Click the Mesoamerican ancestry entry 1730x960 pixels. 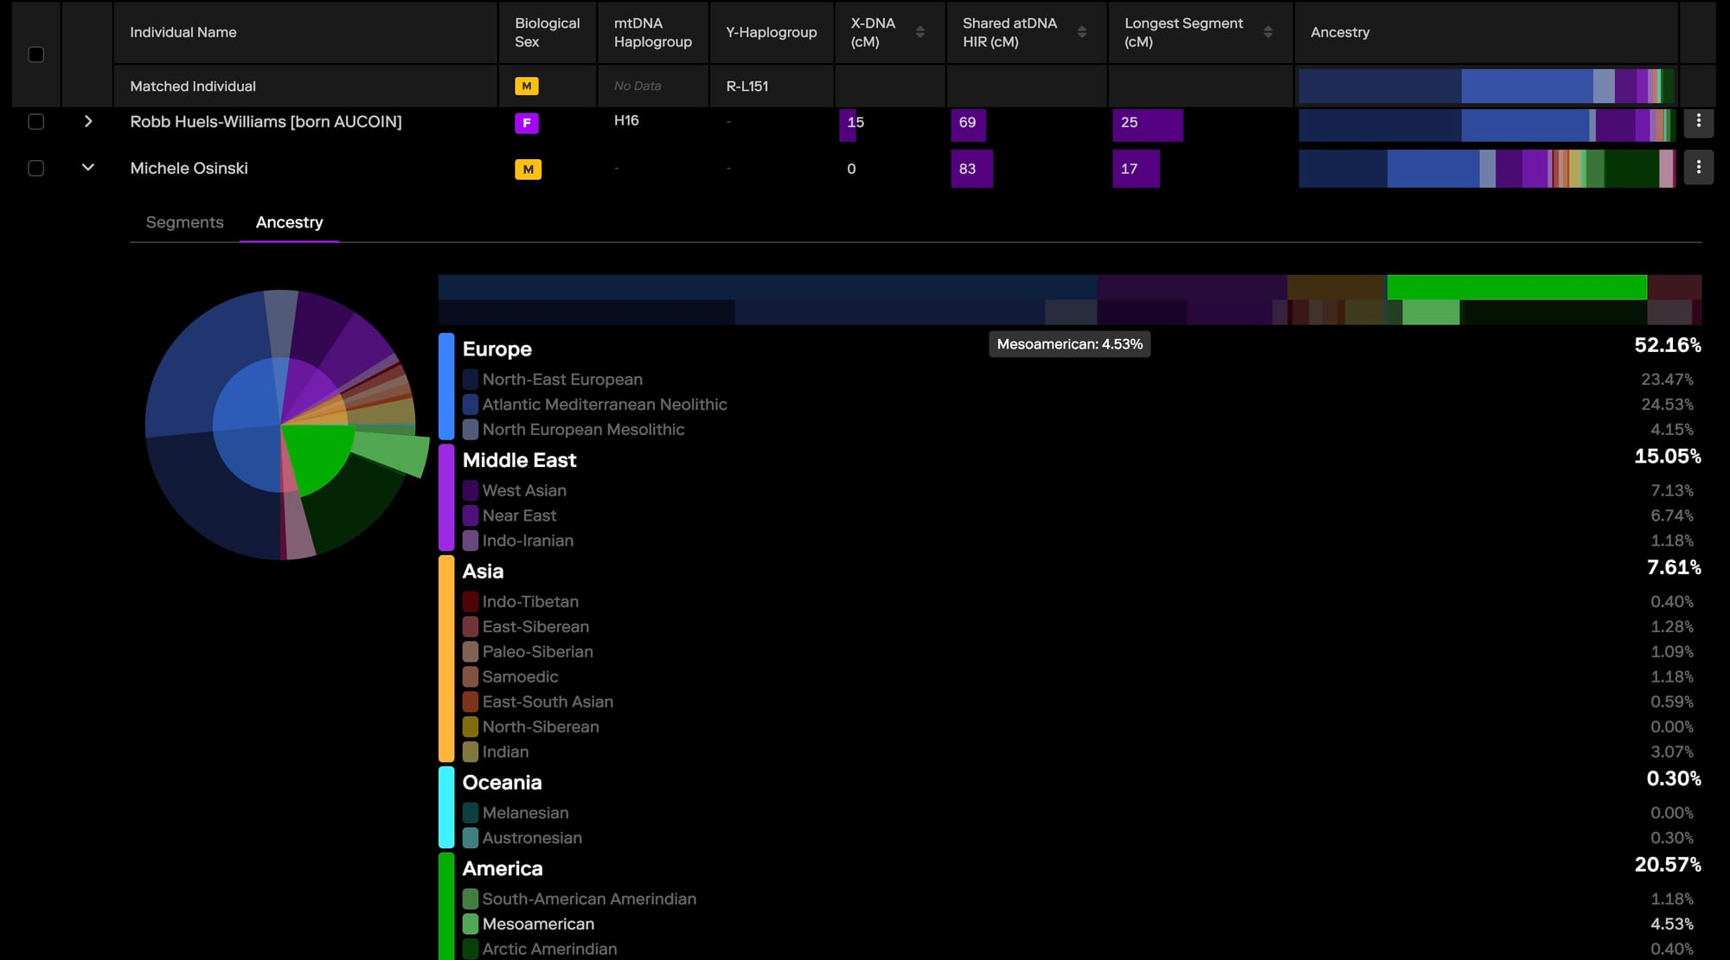(538, 924)
